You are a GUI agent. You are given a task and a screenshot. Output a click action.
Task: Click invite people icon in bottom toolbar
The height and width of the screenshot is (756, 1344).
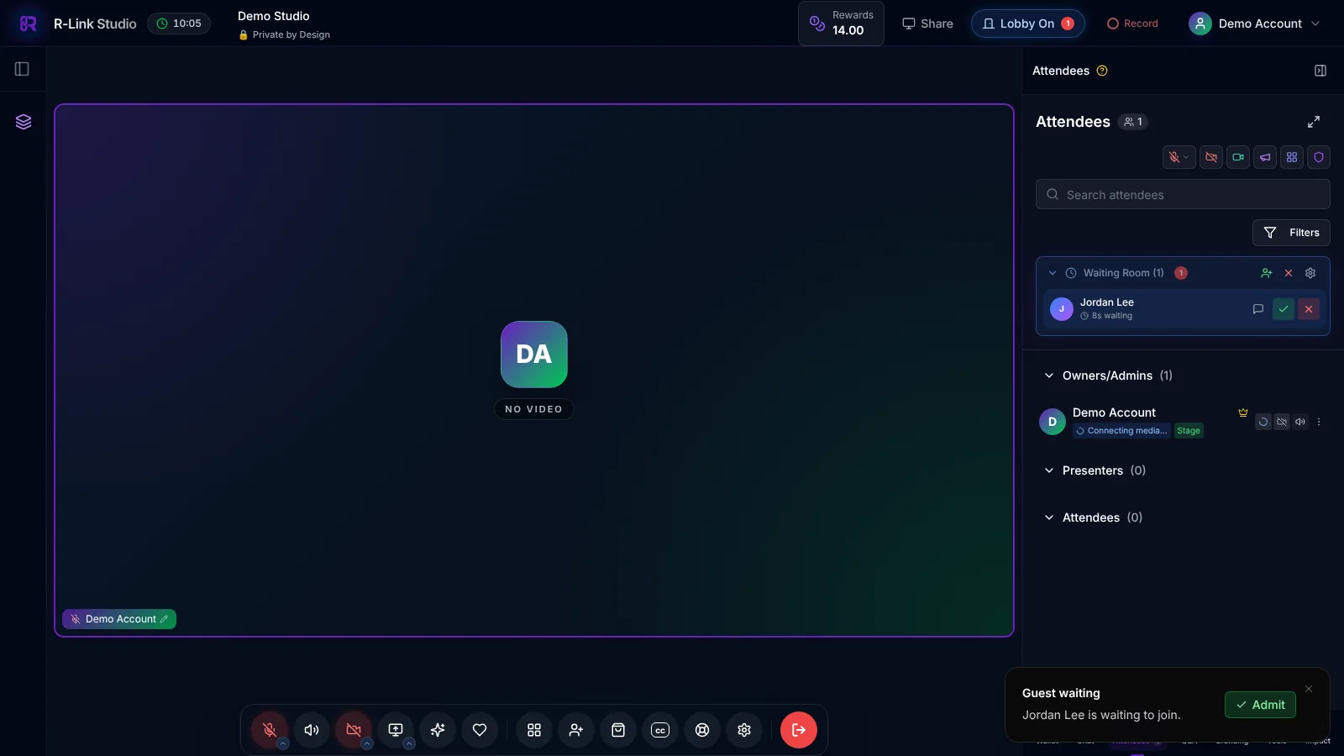pyautogui.click(x=576, y=730)
